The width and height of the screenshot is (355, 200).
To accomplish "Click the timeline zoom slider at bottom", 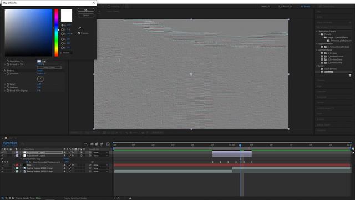I will (118, 198).
